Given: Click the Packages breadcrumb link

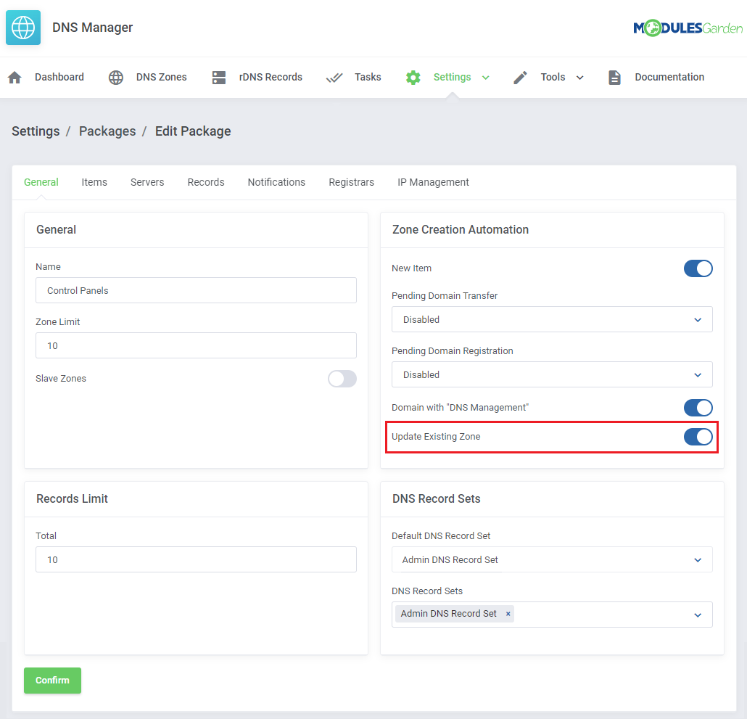Looking at the screenshot, I should click(107, 131).
